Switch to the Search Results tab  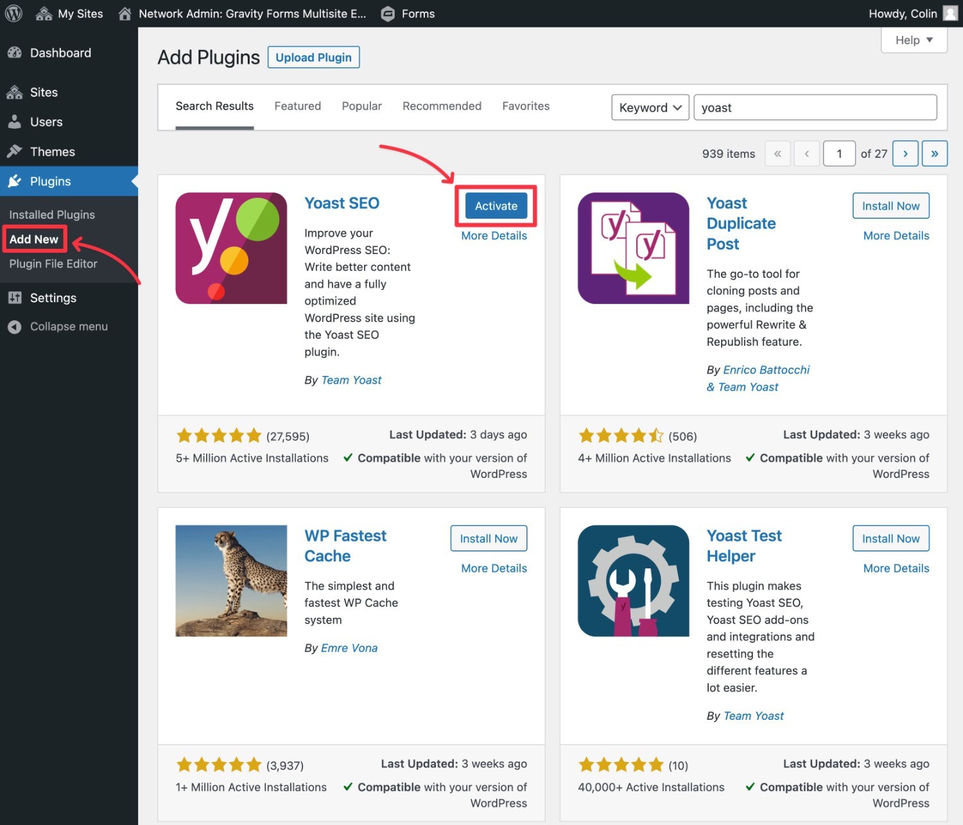click(214, 106)
